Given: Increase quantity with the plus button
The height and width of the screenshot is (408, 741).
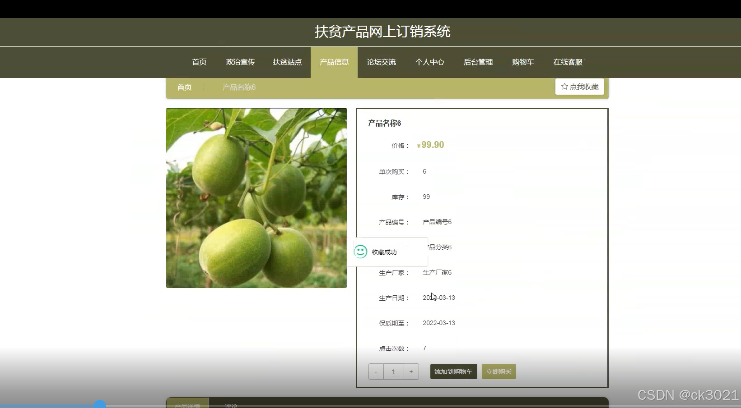Looking at the screenshot, I should click(411, 371).
